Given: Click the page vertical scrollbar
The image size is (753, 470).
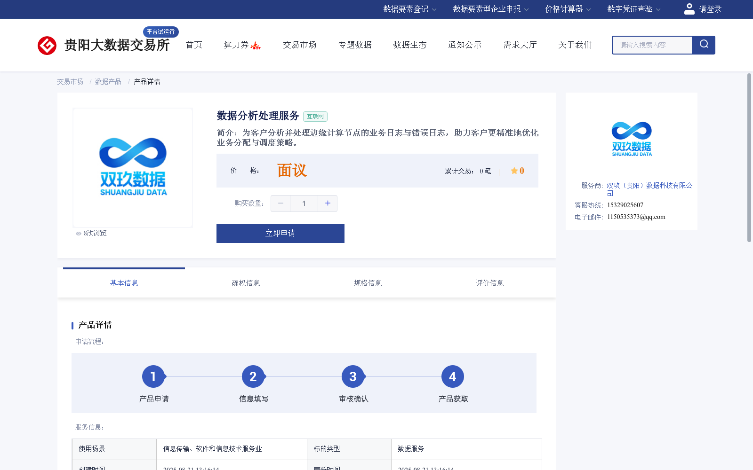Looking at the screenshot, I should coord(749,157).
